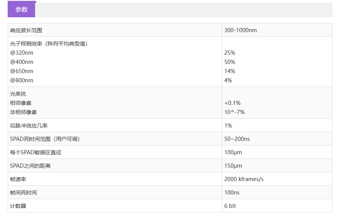Click the 300-1000nm value cell
341x219 pixels.
[x=240, y=30]
